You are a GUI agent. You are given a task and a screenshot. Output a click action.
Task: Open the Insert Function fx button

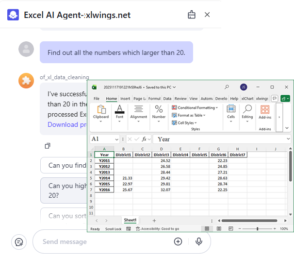tap(144, 139)
